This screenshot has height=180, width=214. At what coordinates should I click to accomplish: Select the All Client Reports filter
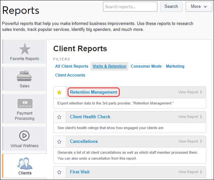(x=72, y=66)
